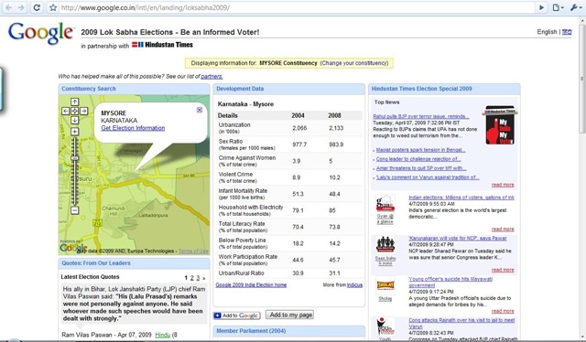Click the Add to Google button

coord(236,315)
